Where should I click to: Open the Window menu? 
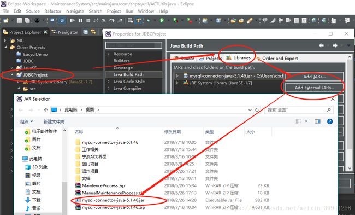click(x=146, y=11)
